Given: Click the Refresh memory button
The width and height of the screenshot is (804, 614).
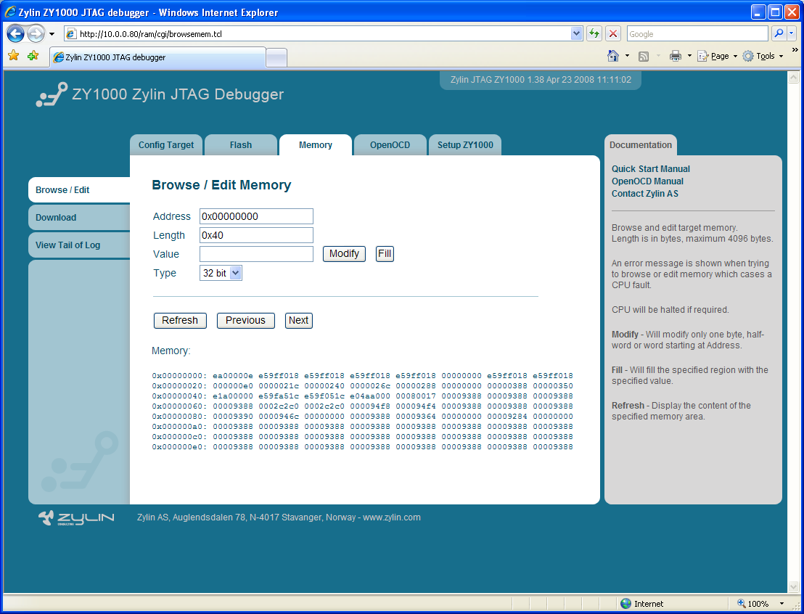Looking at the screenshot, I should (x=180, y=320).
